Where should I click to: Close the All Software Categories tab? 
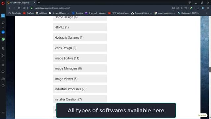coord(34,3)
